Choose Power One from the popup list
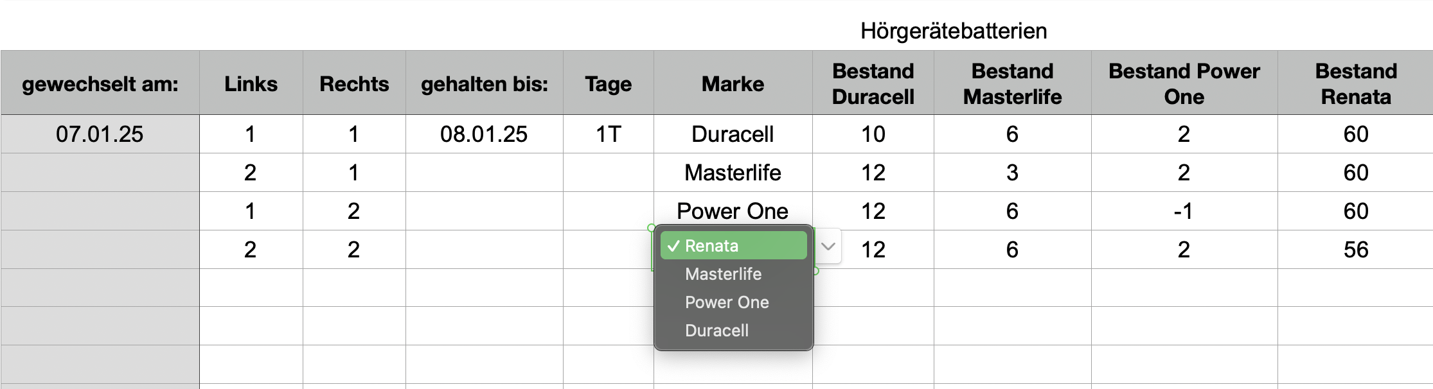Image resolution: width=1433 pixels, height=389 pixels. click(x=727, y=302)
